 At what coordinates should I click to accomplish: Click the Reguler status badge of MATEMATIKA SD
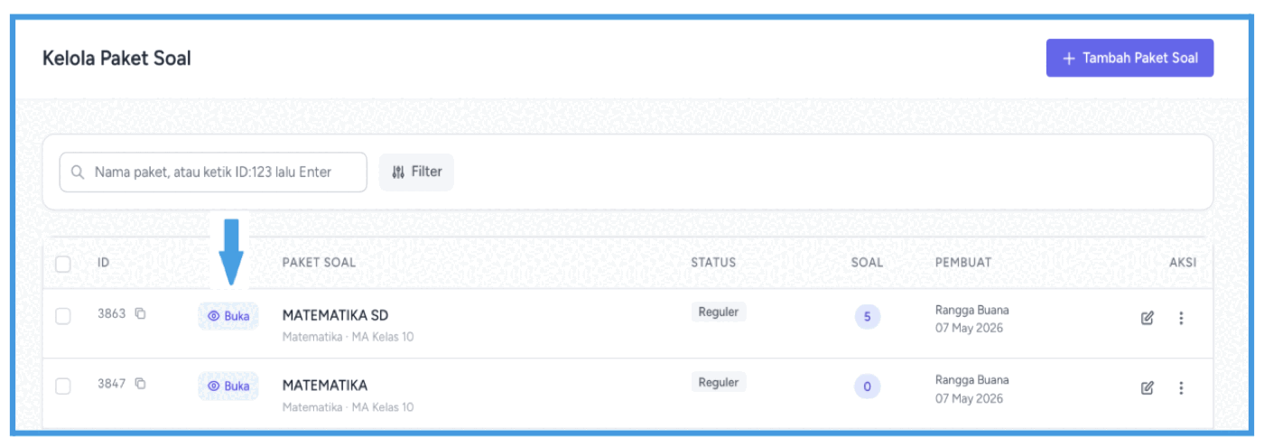719,312
